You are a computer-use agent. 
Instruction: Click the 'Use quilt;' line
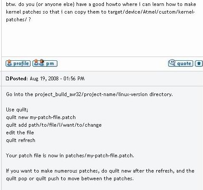tap(17, 110)
